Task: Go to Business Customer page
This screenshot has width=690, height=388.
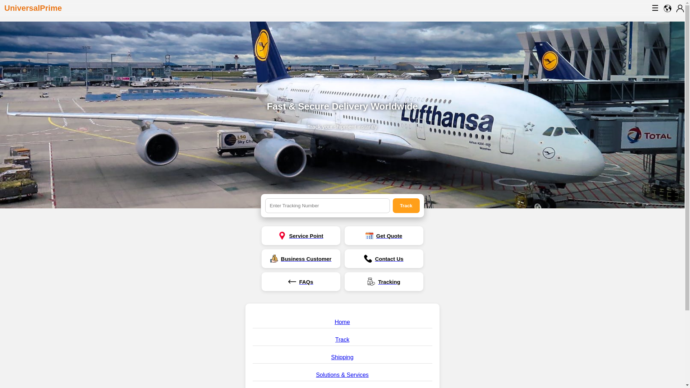Action: (301, 259)
